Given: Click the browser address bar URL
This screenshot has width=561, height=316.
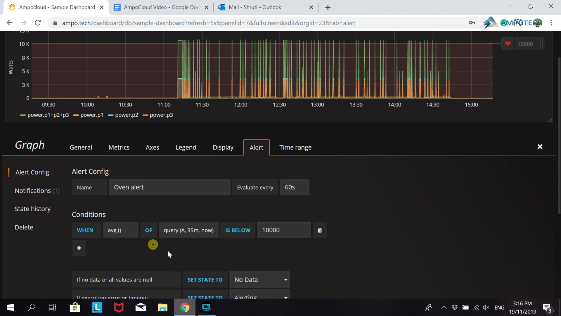Looking at the screenshot, I should (x=209, y=23).
